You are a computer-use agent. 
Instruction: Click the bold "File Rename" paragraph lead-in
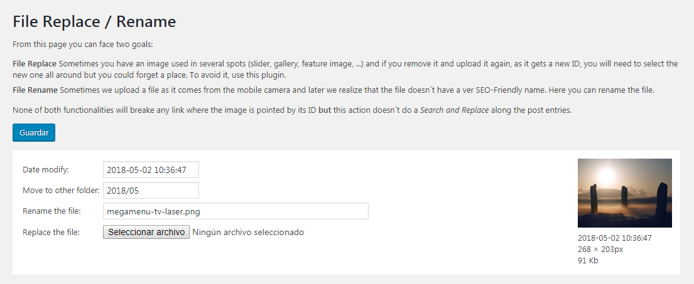35,90
